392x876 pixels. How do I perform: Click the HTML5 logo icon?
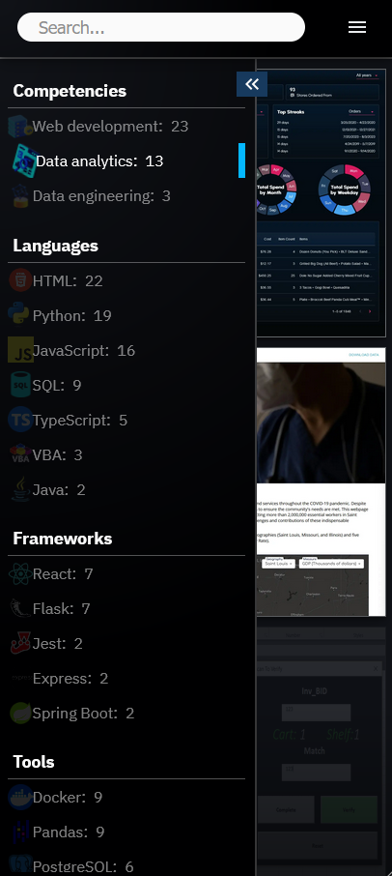20,280
